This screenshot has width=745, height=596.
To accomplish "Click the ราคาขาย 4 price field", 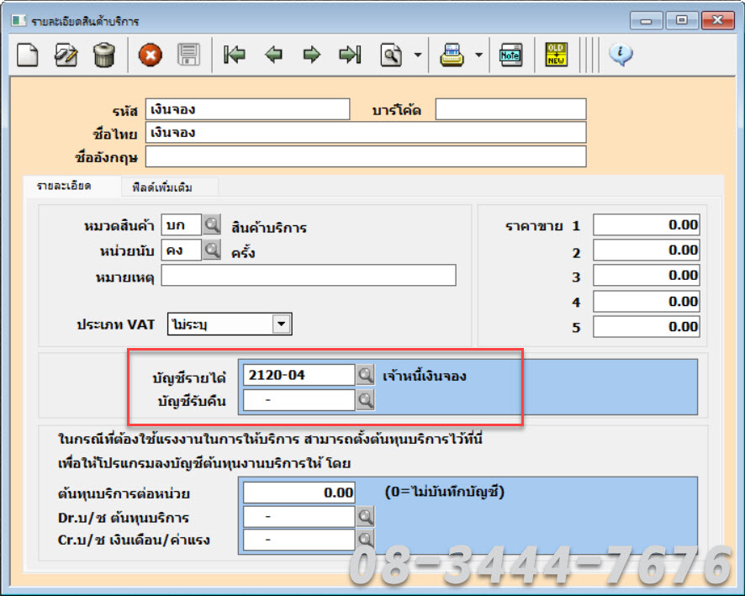I will click(x=647, y=301).
